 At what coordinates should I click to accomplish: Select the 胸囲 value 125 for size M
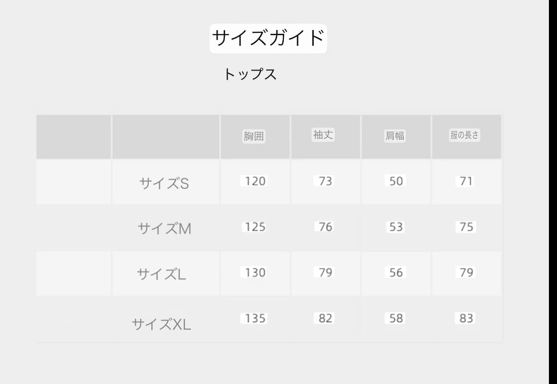click(x=255, y=227)
